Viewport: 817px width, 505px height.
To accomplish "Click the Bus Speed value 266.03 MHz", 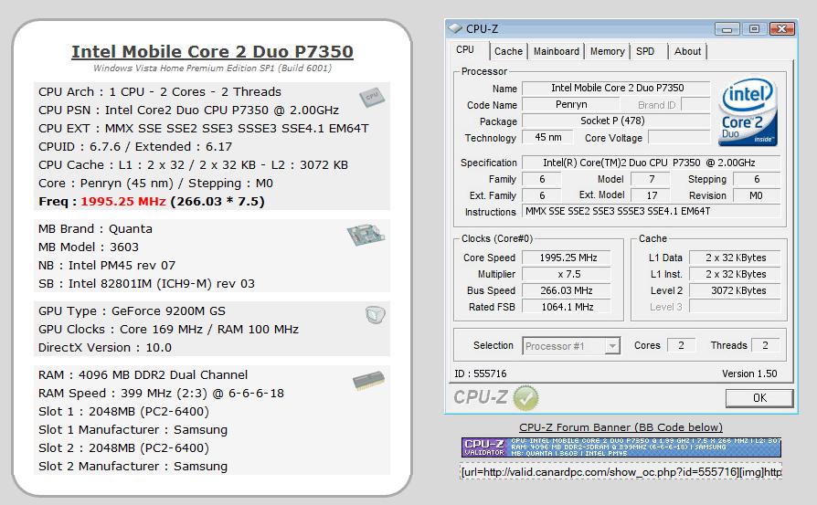I will click(567, 290).
